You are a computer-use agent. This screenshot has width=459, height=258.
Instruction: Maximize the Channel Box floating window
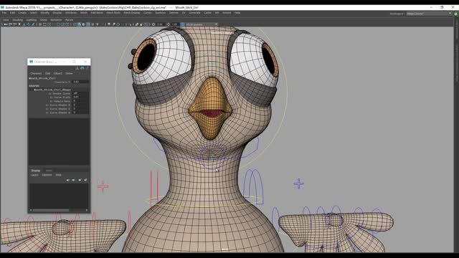[x=74, y=62]
